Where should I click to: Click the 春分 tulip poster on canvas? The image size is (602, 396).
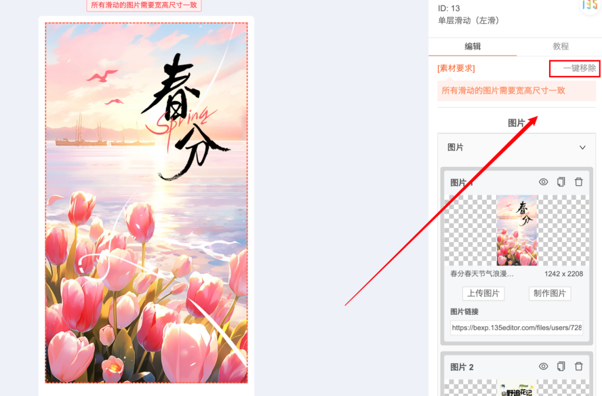coord(146,203)
